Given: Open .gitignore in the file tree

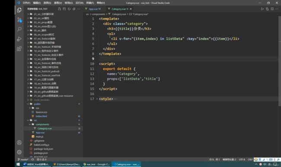Looking at the screenshot, I should (39, 141).
